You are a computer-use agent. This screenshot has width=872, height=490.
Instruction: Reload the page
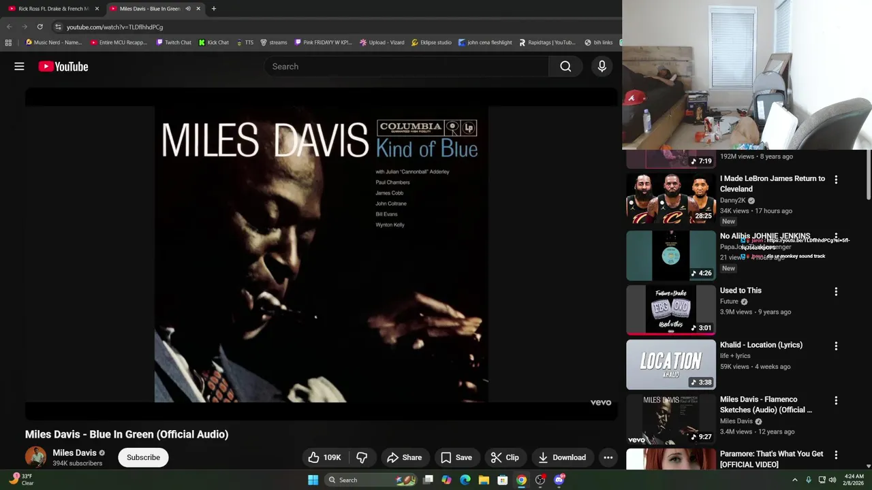(x=40, y=27)
